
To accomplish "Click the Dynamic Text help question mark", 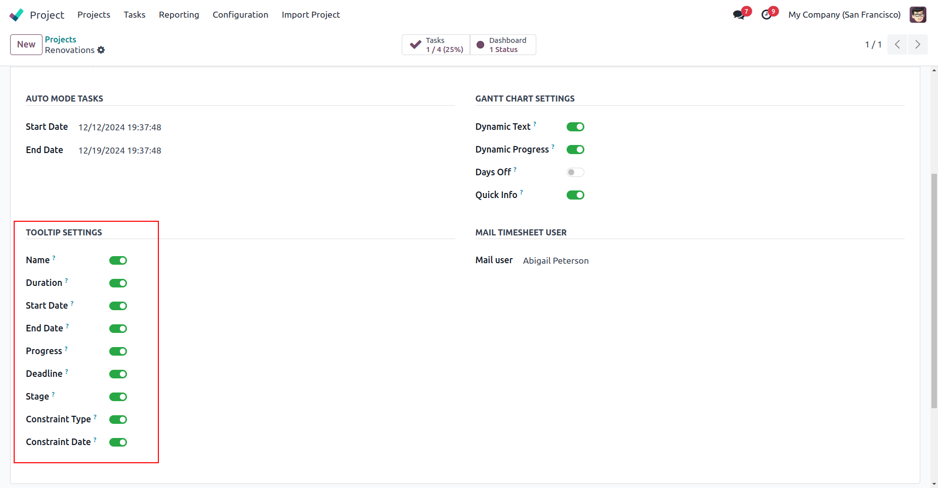I will 535,124.
